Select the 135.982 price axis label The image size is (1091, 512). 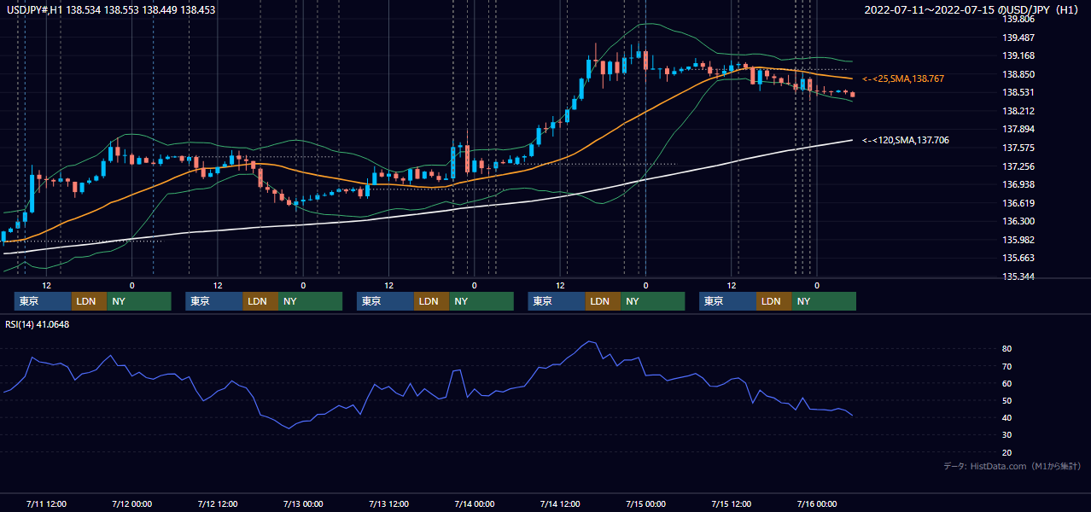click(1017, 240)
